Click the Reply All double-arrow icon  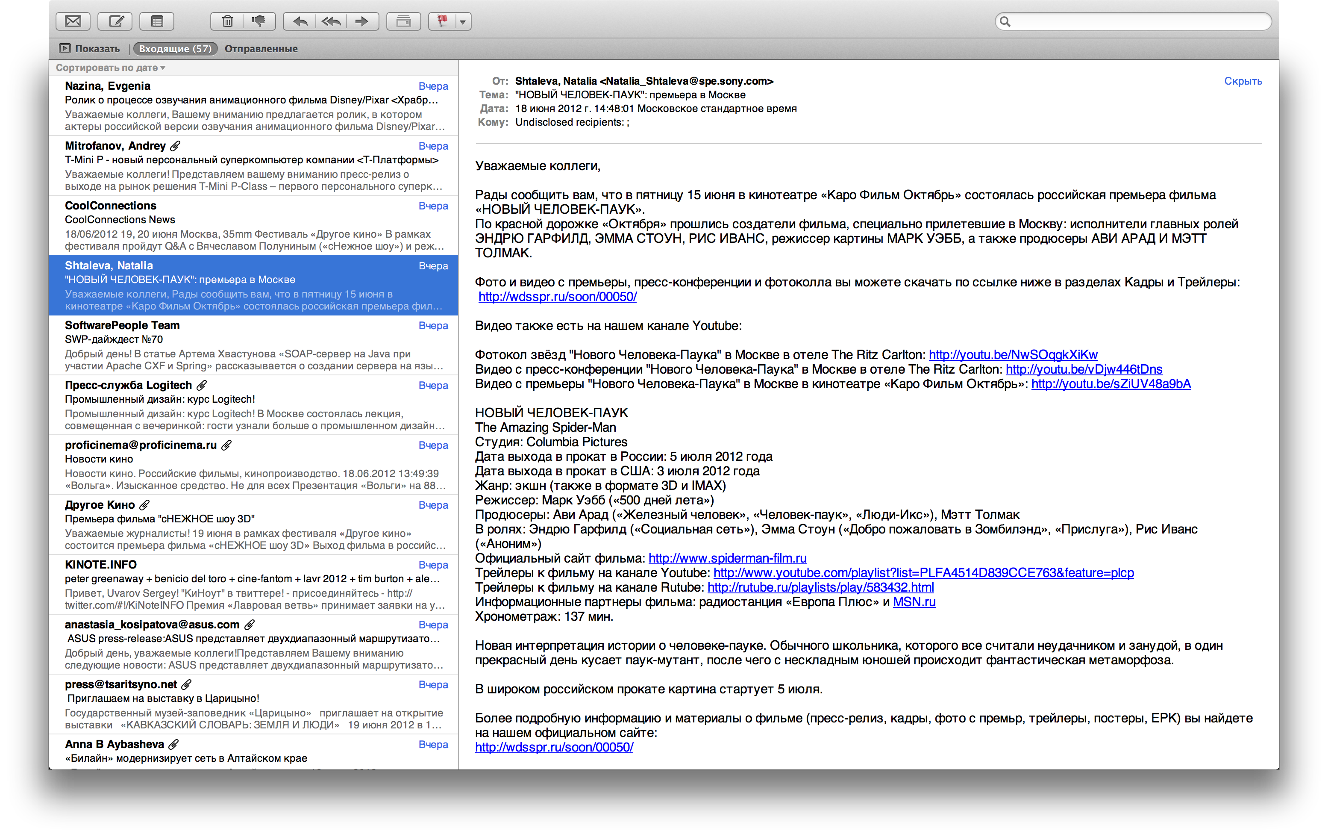click(331, 21)
